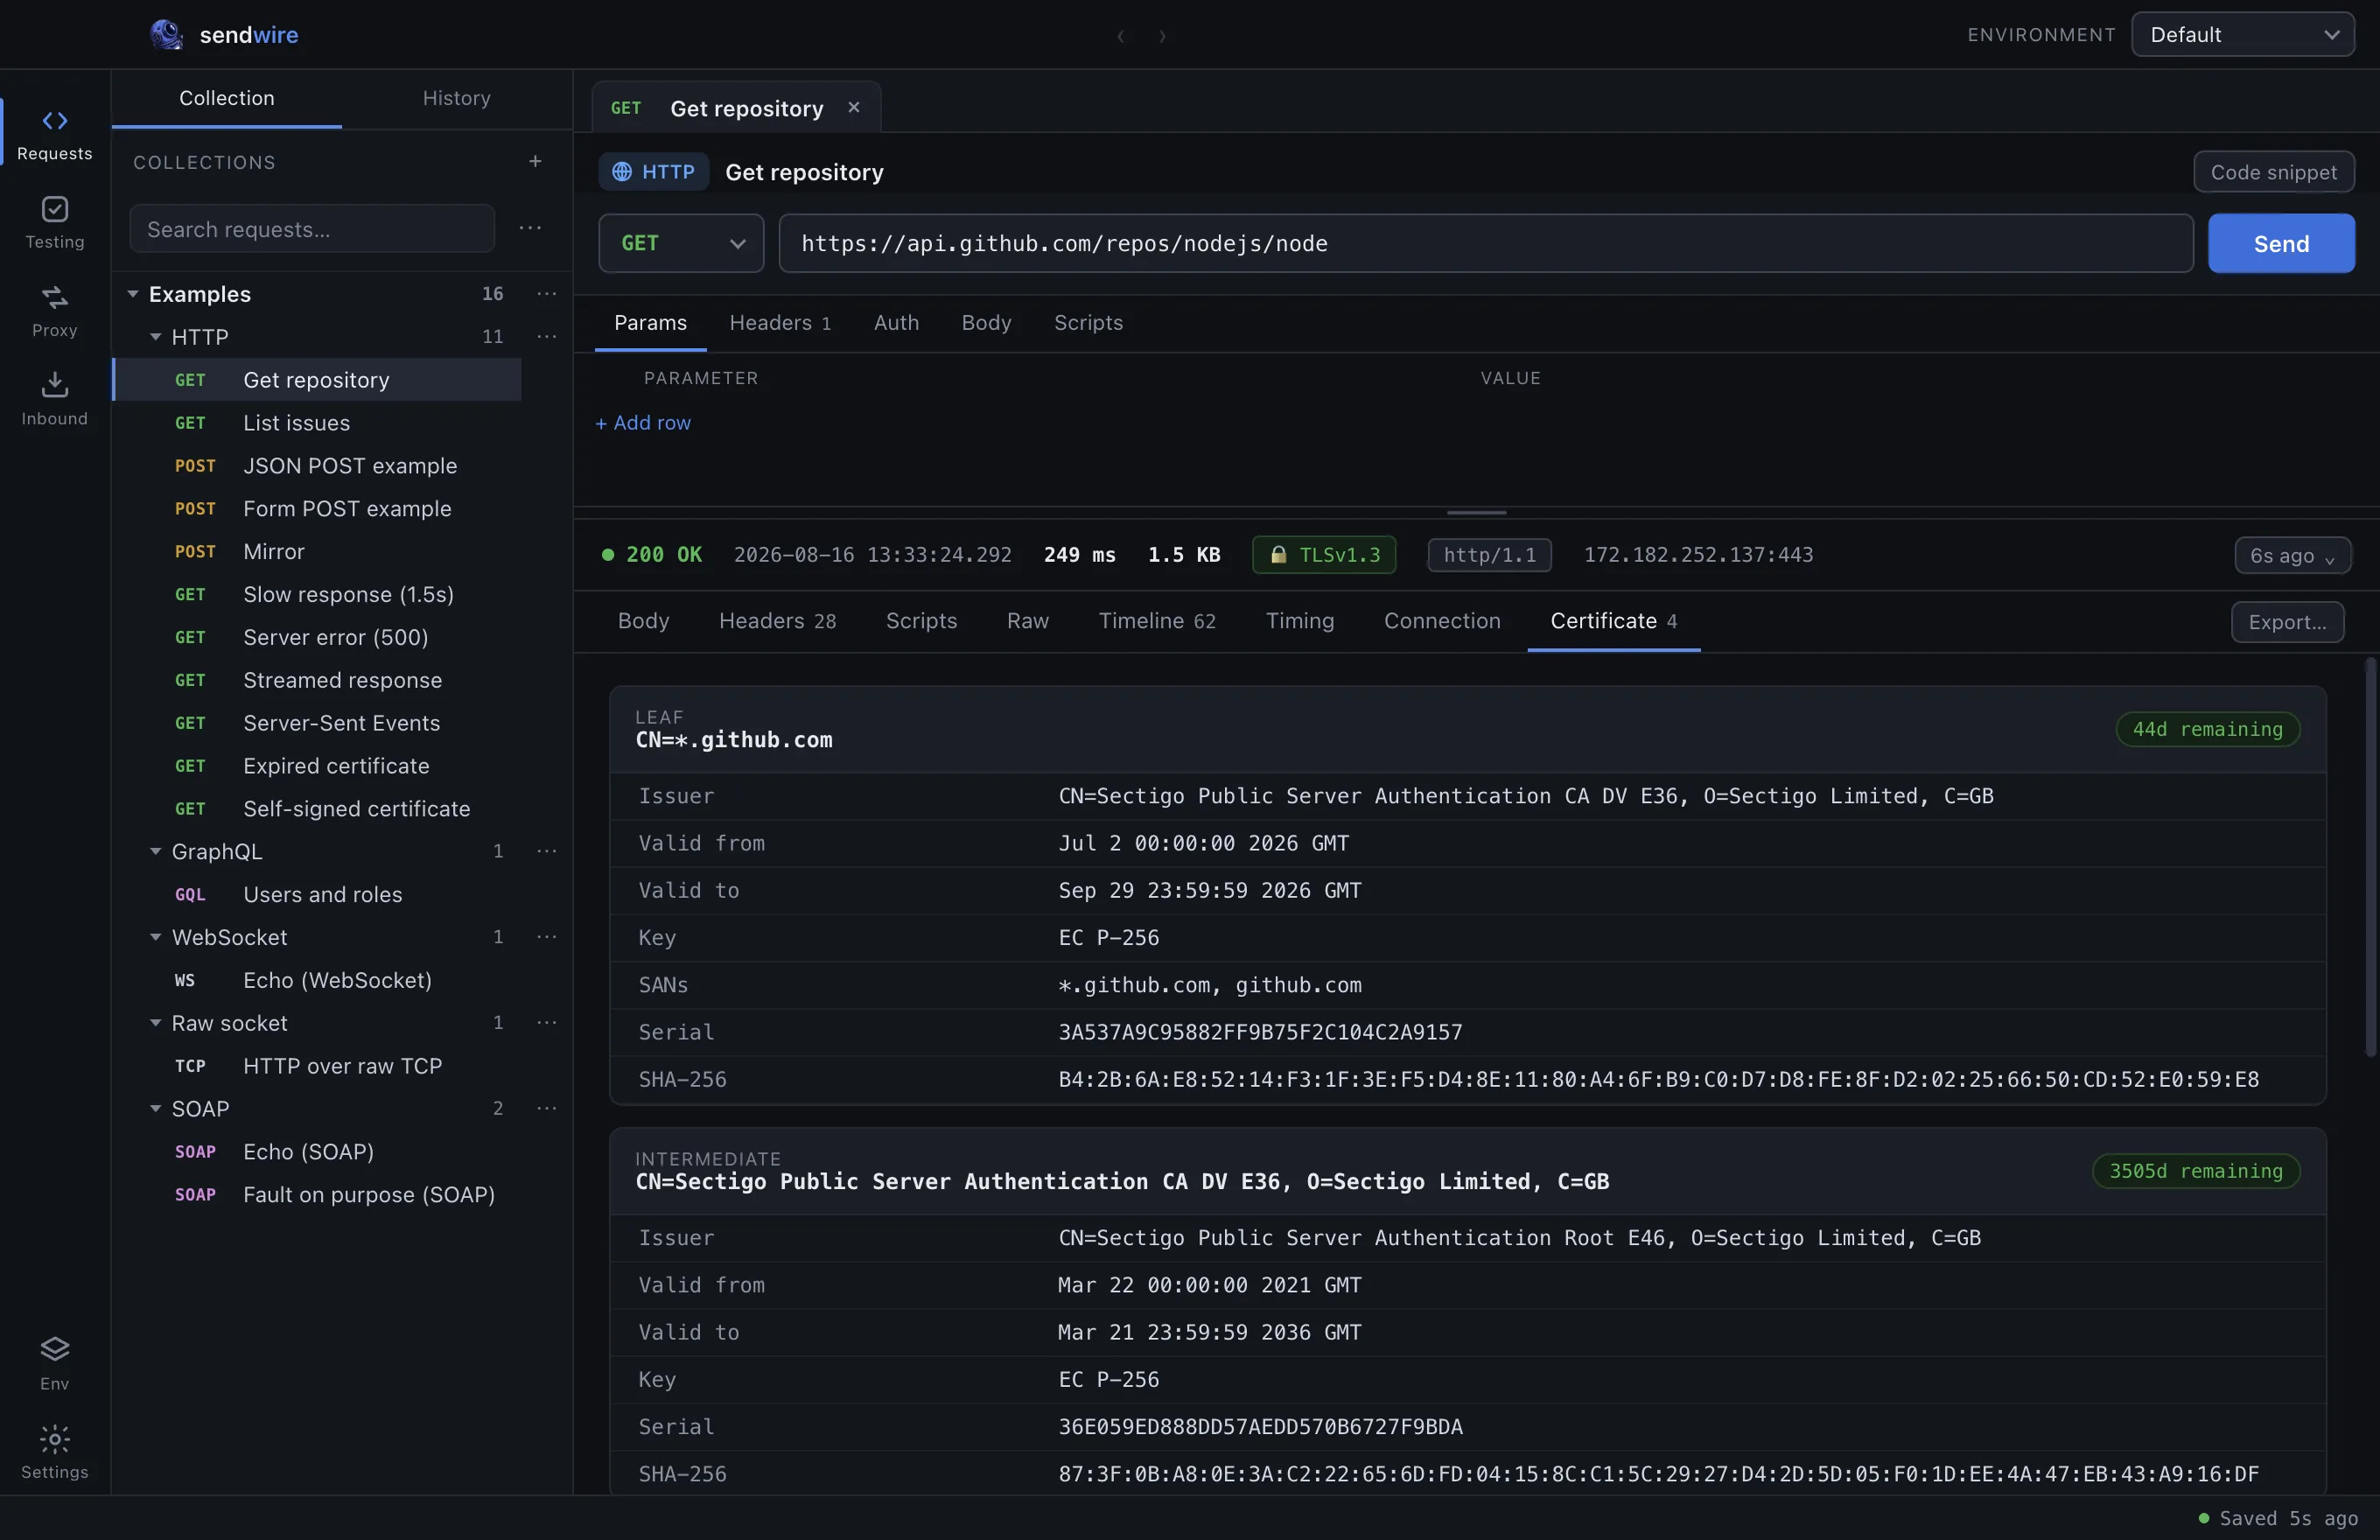Collapse the SOAP folder
The height and width of the screenshot is (1540, 2380).
click(x=155, y=1108)
